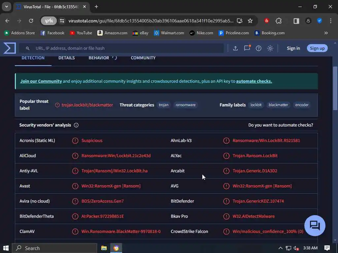Open the Walmart.com bookmark
The height and width of the screenshot is (253, 338).
[169, 33]
